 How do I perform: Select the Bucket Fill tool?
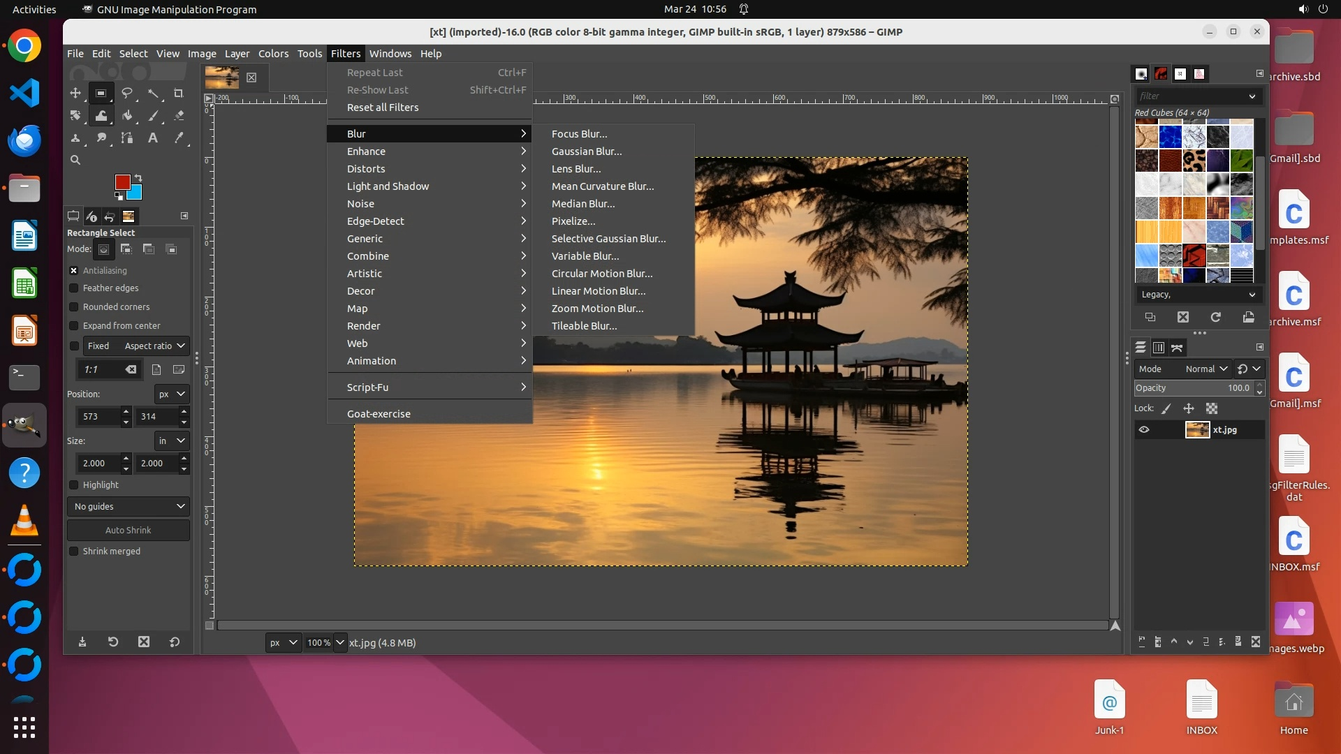(126, 115)
